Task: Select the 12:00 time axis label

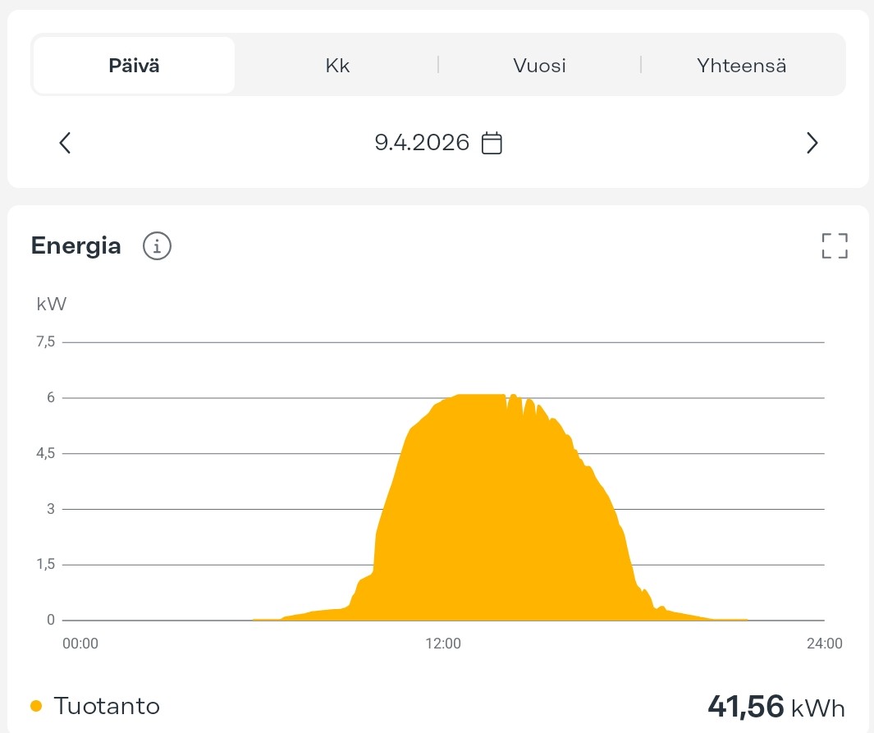Action: pos(443,644)
